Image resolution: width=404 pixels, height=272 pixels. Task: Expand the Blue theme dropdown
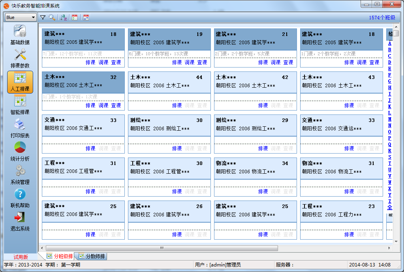point(33,17)
